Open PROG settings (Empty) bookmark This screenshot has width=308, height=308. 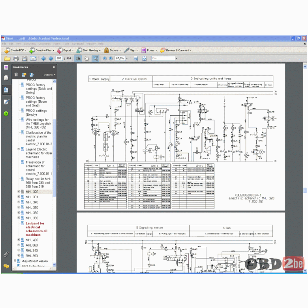click(36, 113)
